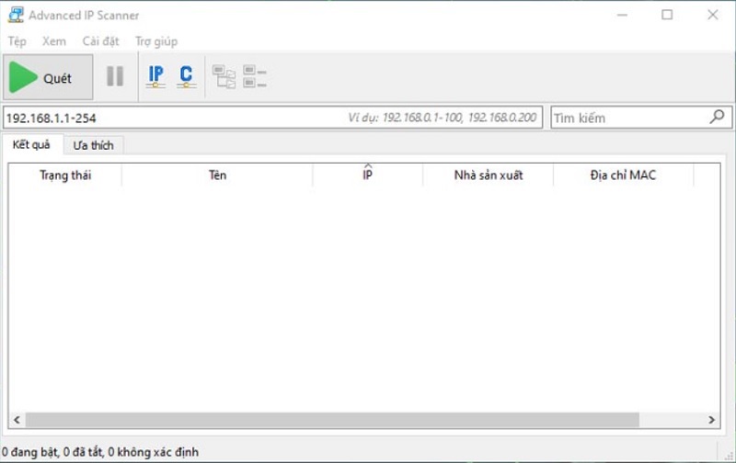This screenshot has width=736, height=463.
Task: Open the Tệp menu
Action: (17, 41)
